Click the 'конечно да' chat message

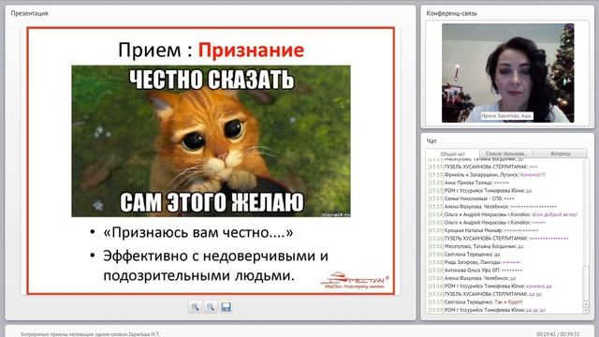[x=489, y=286]
